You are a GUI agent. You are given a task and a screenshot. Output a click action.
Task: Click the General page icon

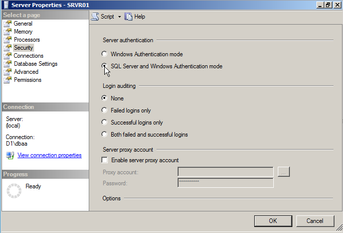(8, 24)
